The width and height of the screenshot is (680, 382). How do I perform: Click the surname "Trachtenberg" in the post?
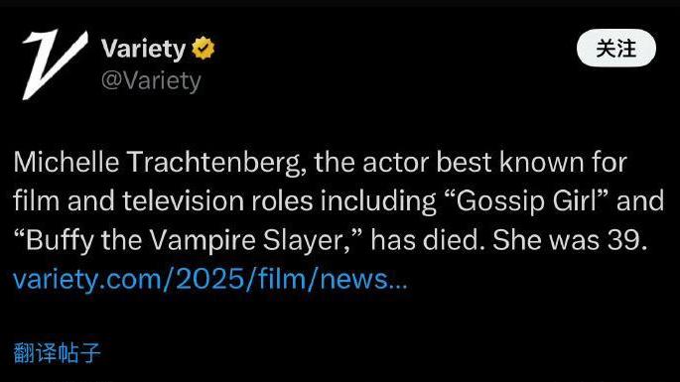pos(216,163)
